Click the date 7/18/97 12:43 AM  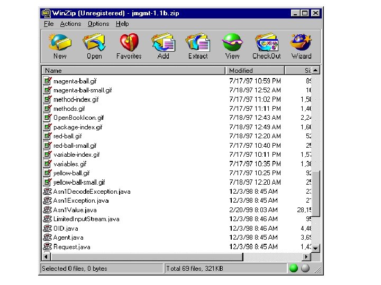coord(255,118)
